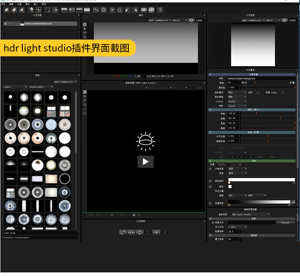The width and height of the screenshot is (300, 276).
Task: Open the 创建 menu
Action: [19, 4]
